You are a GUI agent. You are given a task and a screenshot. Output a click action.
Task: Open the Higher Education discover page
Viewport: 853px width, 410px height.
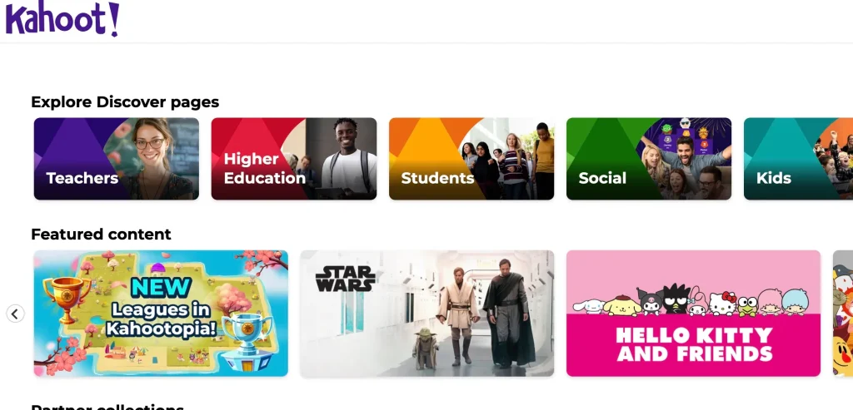(294, 159)
